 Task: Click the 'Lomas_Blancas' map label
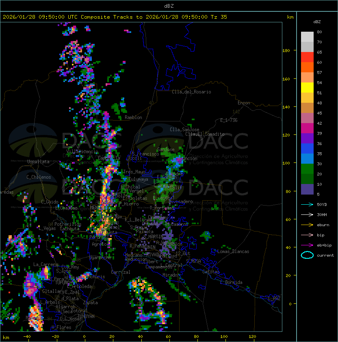click(x=233, y=251)
